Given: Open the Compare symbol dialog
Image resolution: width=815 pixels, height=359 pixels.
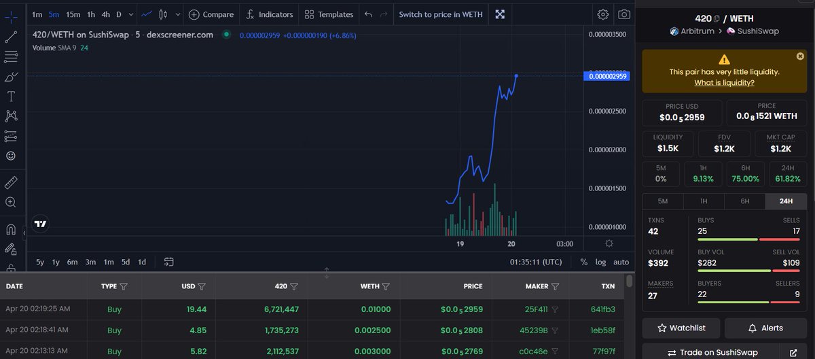Looking at the screenshot, I should pos(211,14).
